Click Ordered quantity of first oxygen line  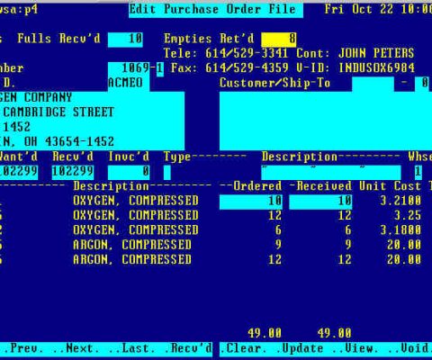[251, 202]
